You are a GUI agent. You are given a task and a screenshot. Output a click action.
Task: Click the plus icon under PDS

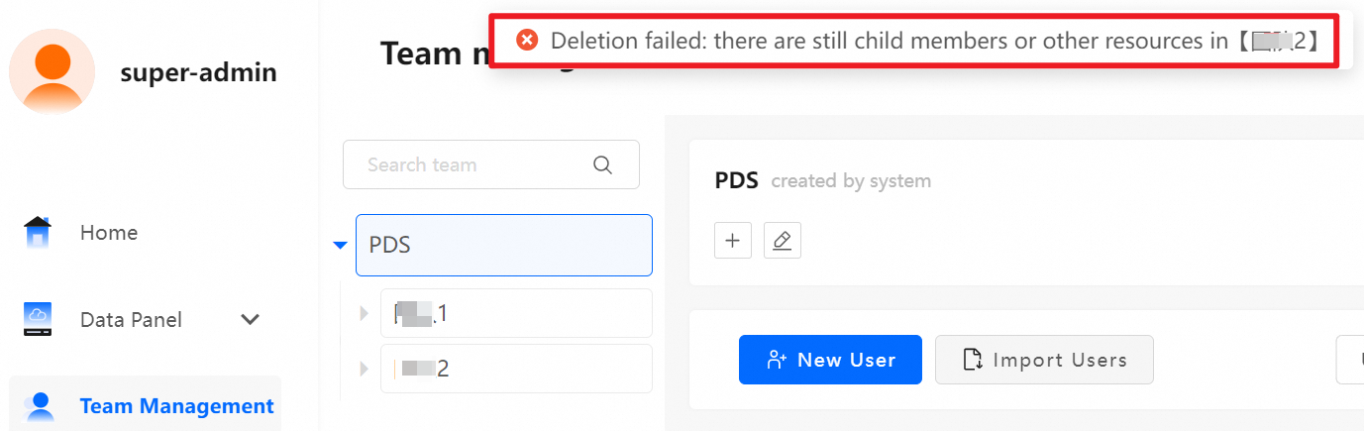(x=733, y=240)
